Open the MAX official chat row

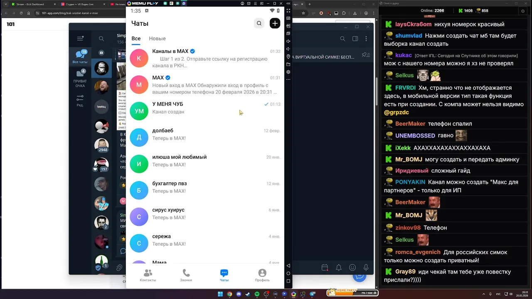click(x=205, y=85)
